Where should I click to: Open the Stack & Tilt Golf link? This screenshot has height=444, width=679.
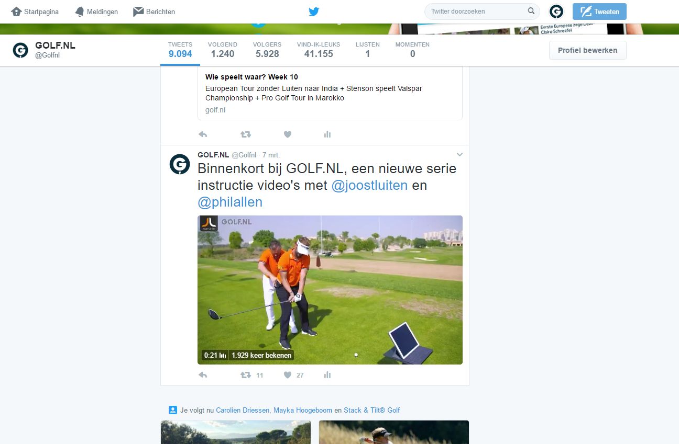(373, 410)
